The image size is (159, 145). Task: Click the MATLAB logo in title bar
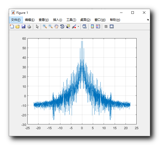click(13, 13)
